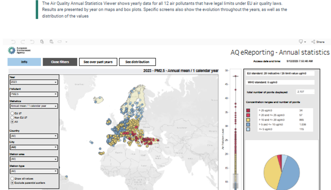The image size is (331, 190).
Task: Click the WHO standard text box
Action: pos(280,82)
